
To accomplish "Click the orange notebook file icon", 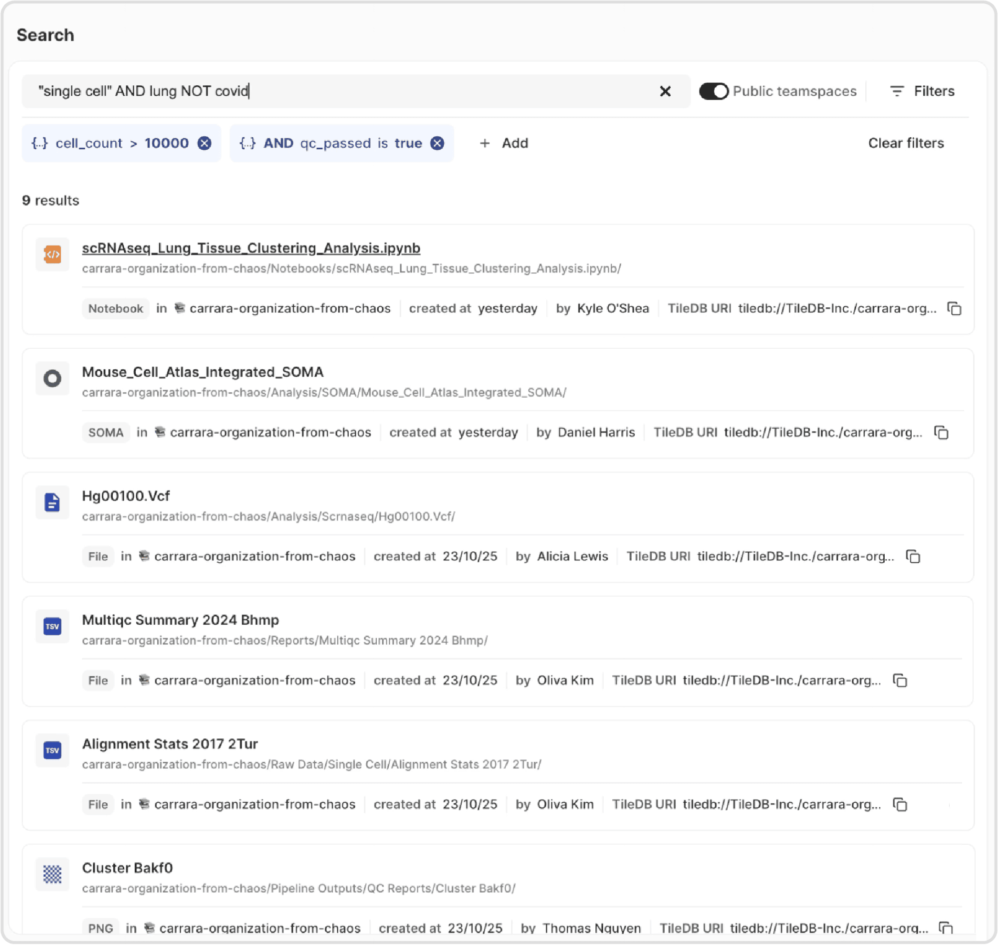I will pos(52,254).
